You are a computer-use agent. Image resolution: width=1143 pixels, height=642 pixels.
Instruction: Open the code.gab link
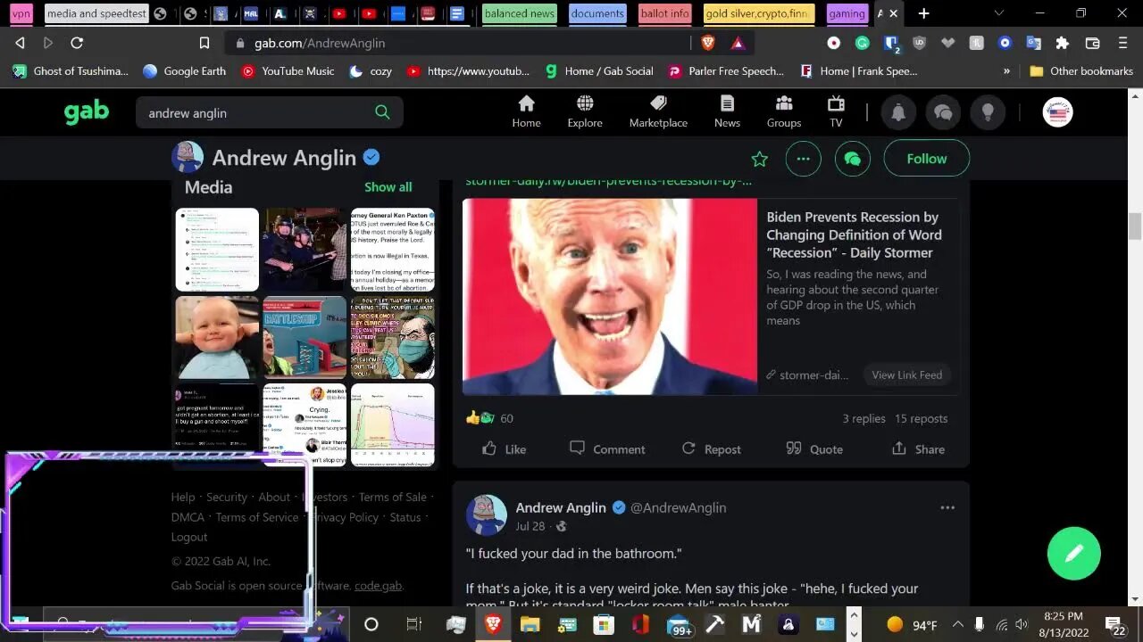coord(378,586)
